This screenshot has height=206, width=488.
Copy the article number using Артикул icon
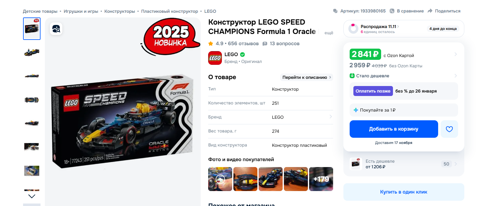point(335,11)
